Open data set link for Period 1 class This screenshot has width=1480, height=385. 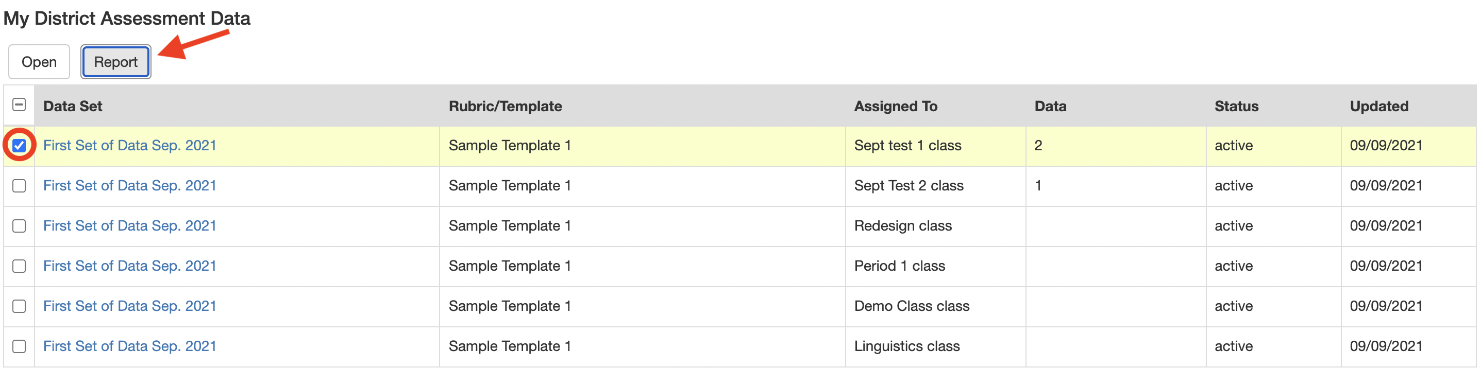pyautogui.click(x=130, y=266)
